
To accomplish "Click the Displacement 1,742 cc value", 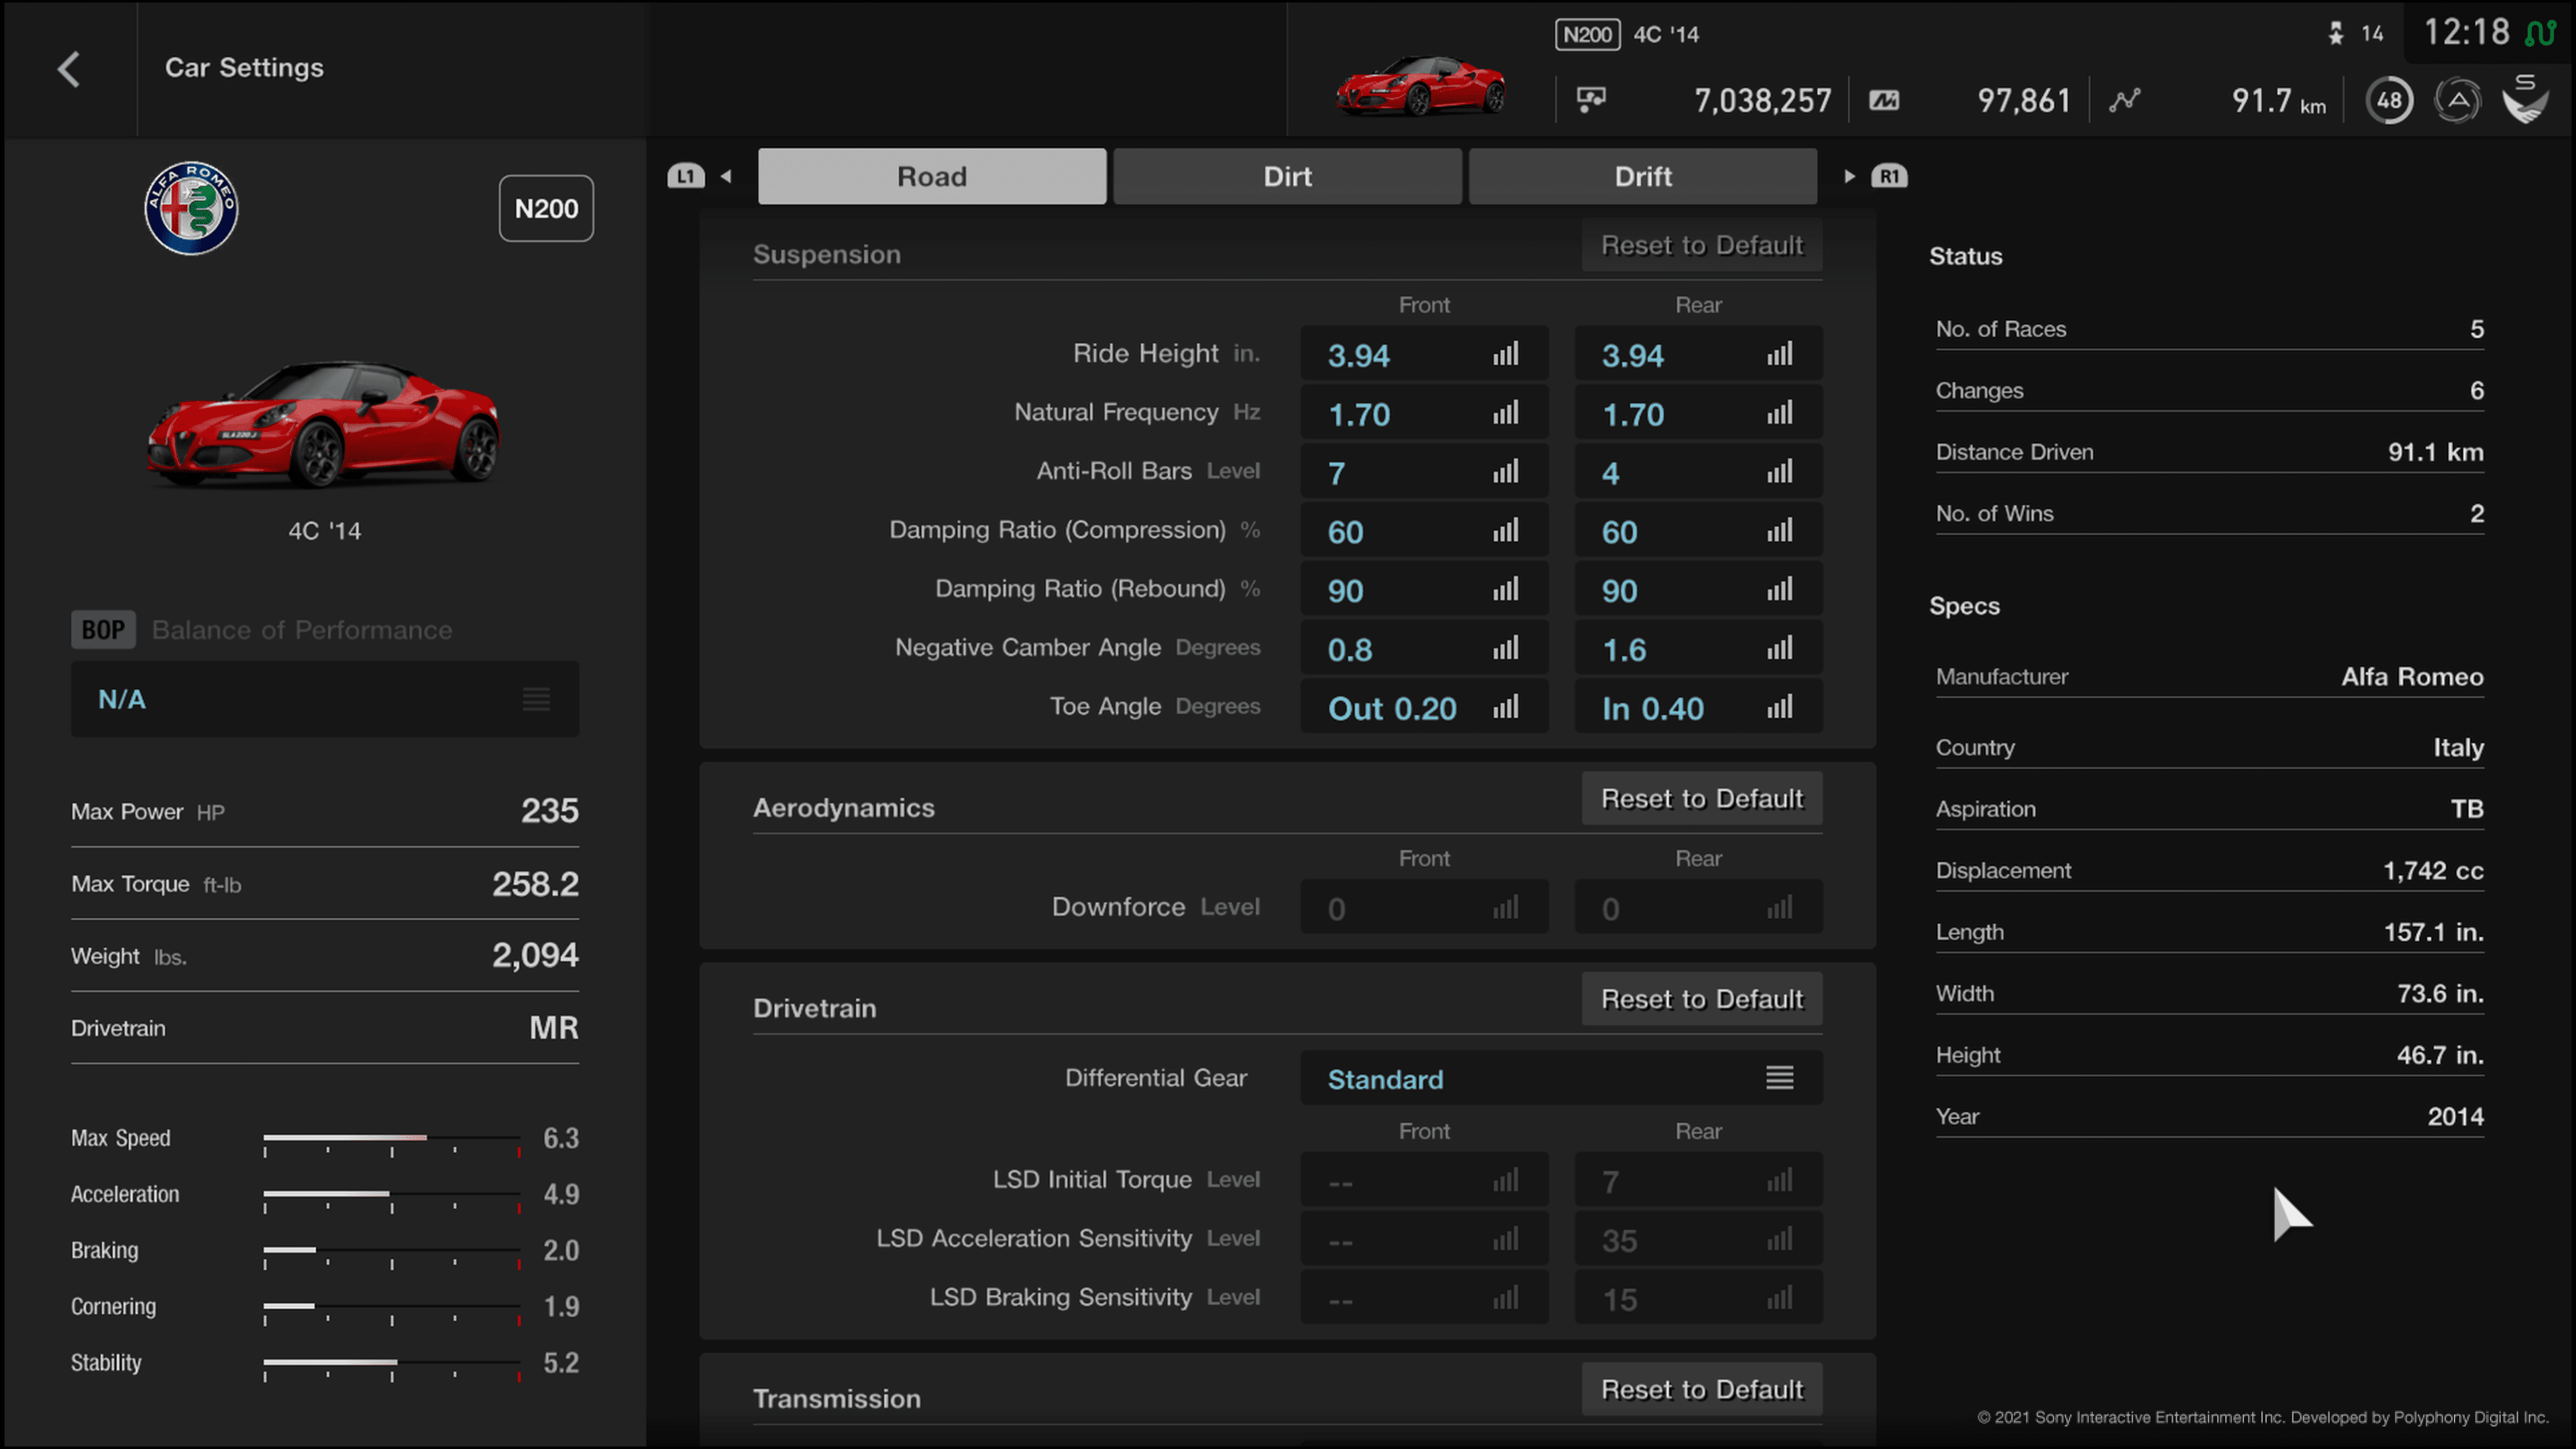I will tap(2433, 870).
